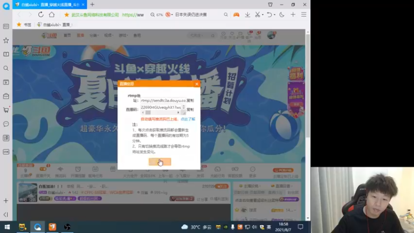Collapse the left sidebar
The image size is (414, 233).
click(6, 214)
